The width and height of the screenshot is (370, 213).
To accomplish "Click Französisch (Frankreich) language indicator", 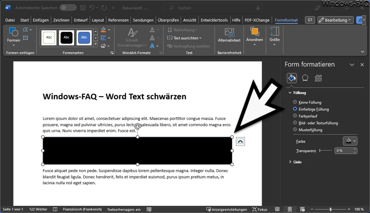I will 82,209.
